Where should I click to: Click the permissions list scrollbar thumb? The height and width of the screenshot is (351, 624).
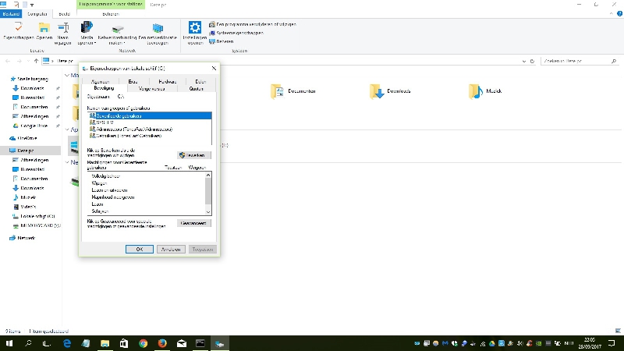(x=208, y=191)
